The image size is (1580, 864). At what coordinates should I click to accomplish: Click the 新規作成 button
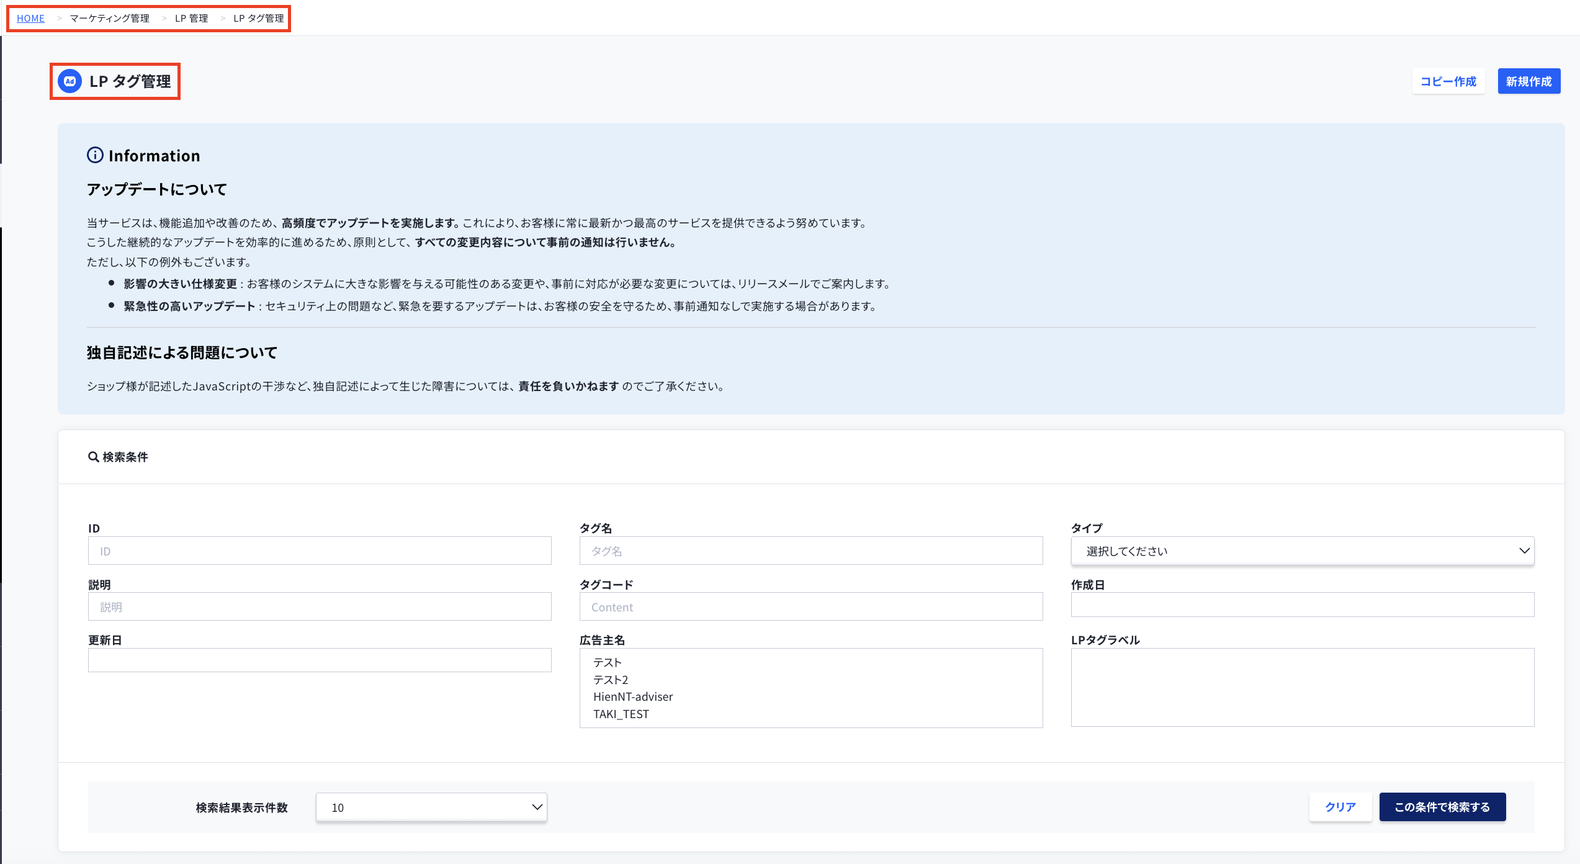coord(1529,81)
